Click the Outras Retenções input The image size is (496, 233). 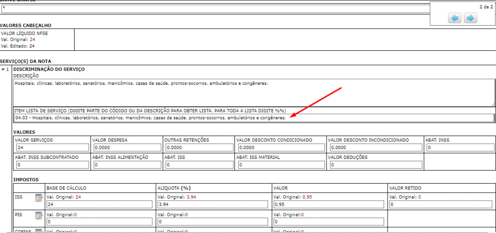[x=198, y=148]
